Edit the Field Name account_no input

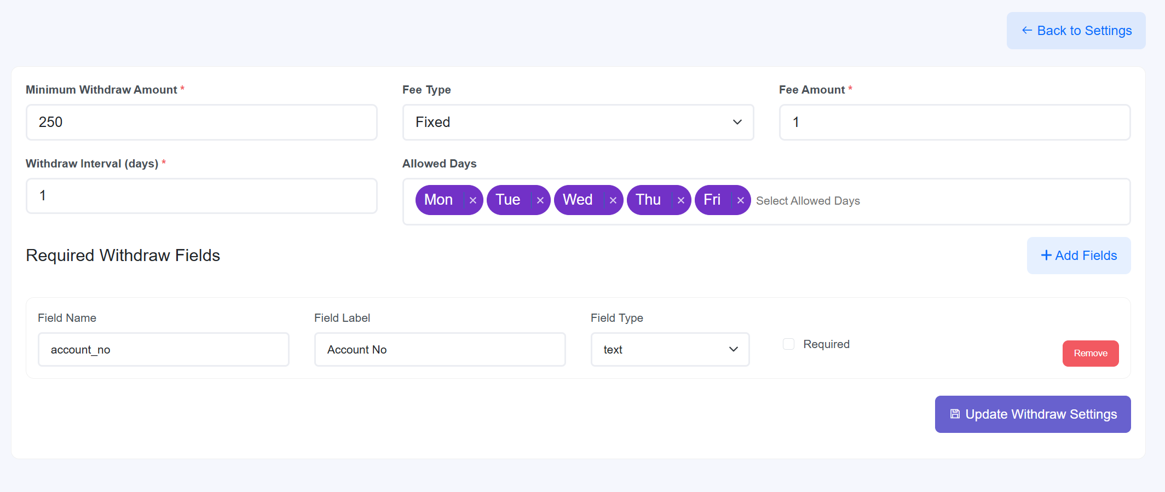click(163, 350)
